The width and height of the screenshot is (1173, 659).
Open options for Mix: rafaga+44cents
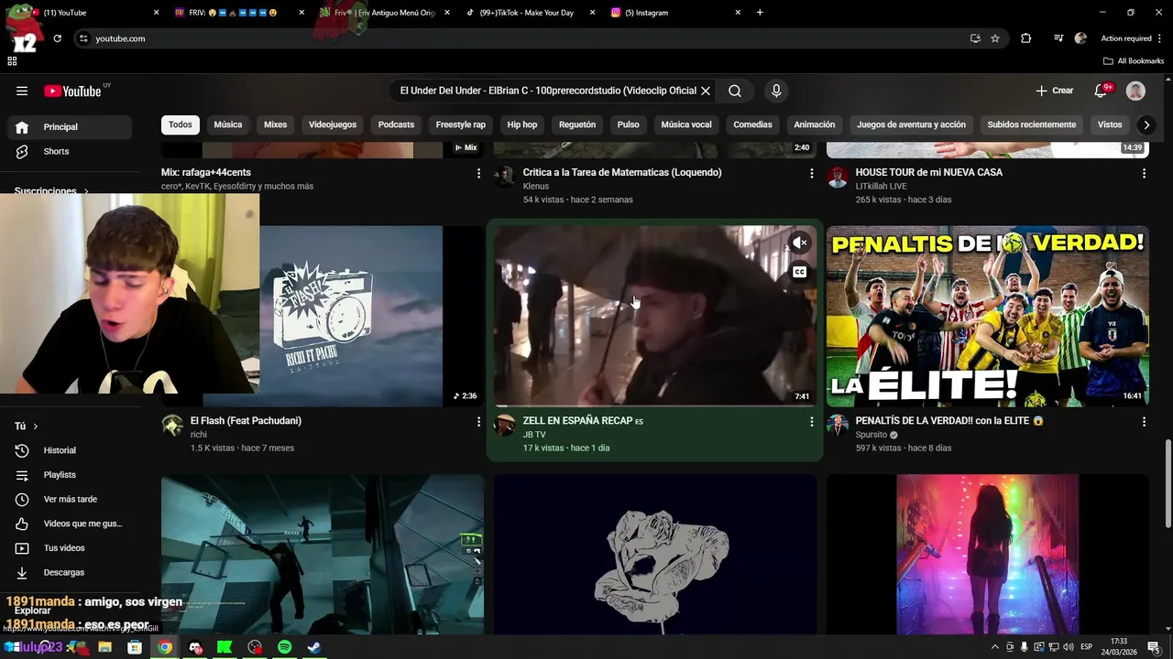point(478,173)
